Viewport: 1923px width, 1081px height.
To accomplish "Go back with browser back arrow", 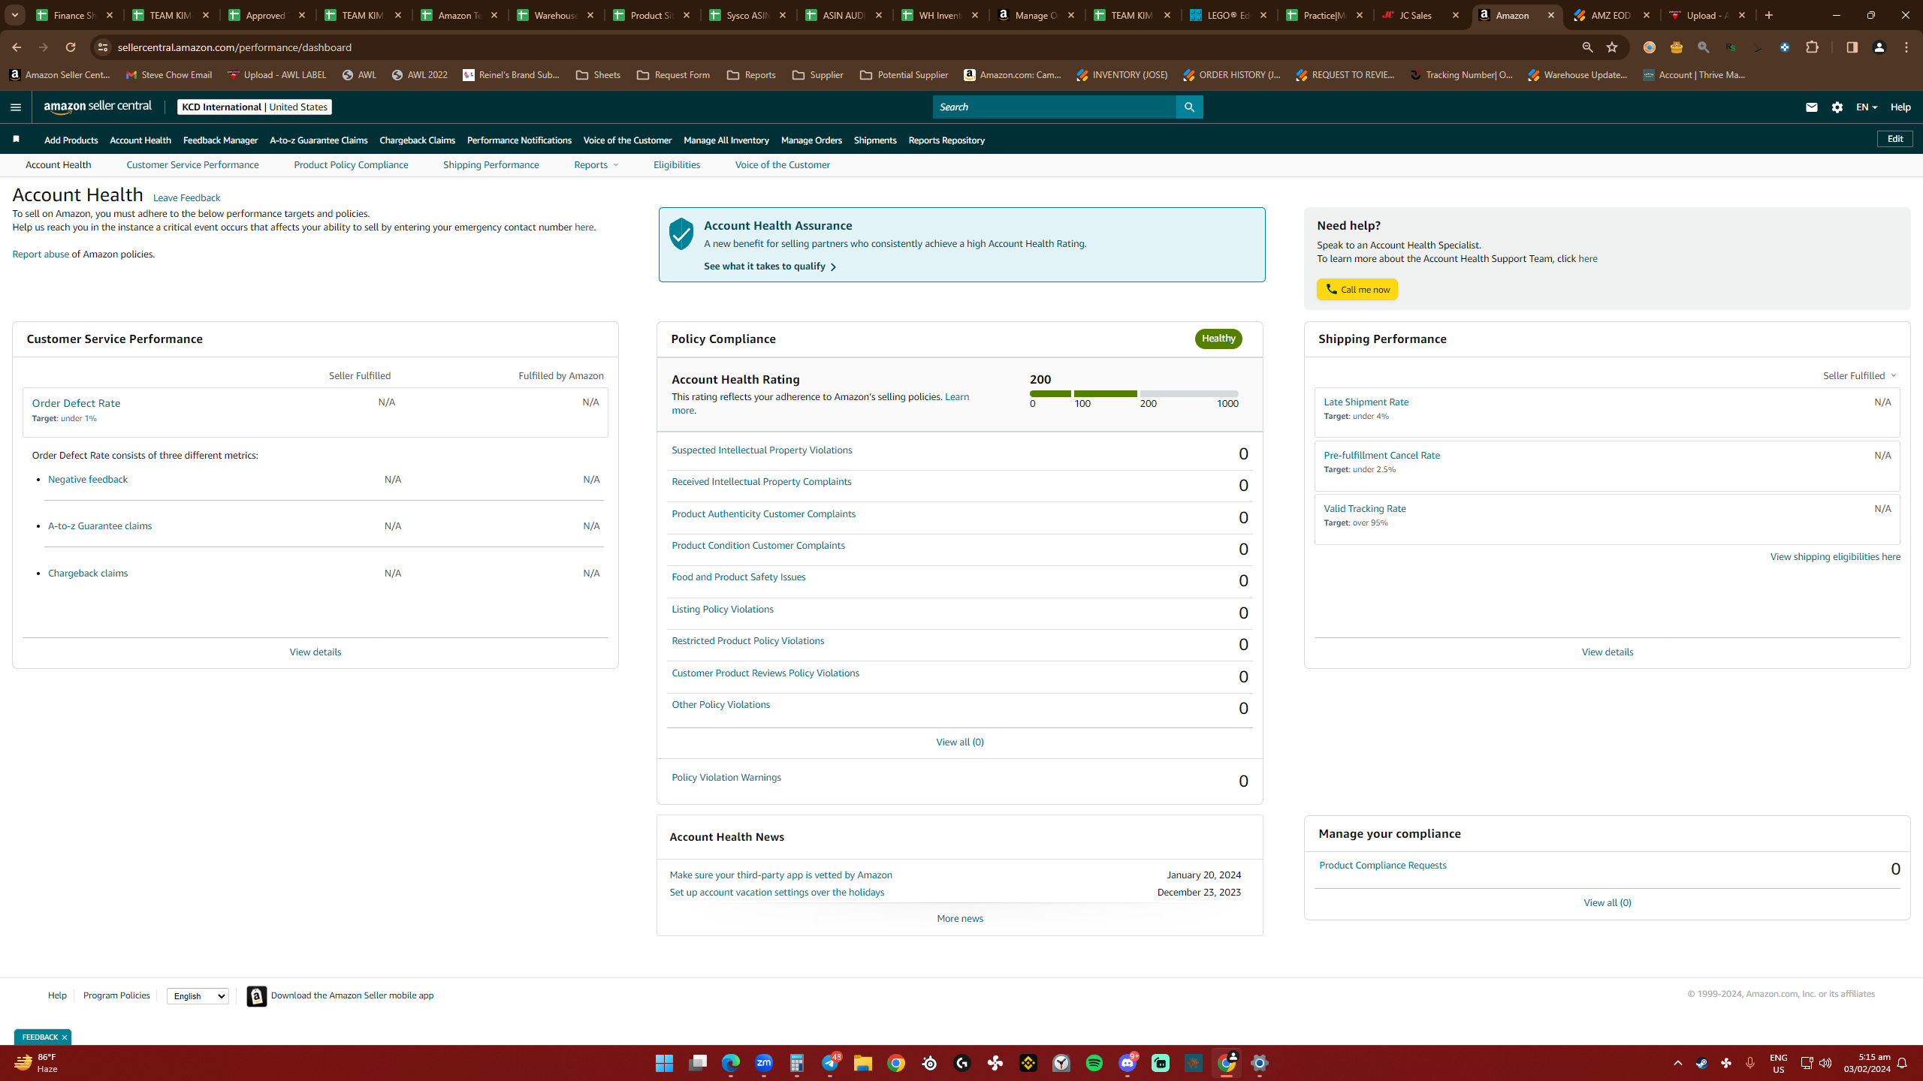I will pyautogui.click(x=17, y=47).
